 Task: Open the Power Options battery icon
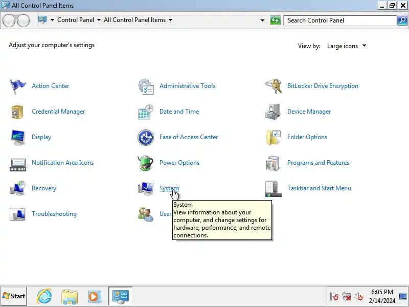(x=146, y=163)
